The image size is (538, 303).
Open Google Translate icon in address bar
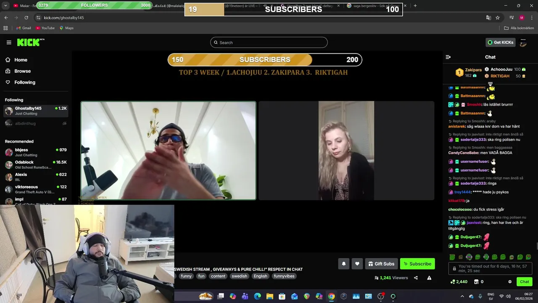488,18
